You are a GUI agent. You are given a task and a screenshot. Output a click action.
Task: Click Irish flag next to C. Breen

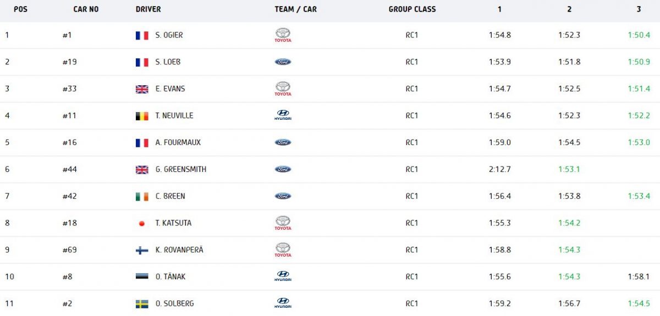pos(142,196)
